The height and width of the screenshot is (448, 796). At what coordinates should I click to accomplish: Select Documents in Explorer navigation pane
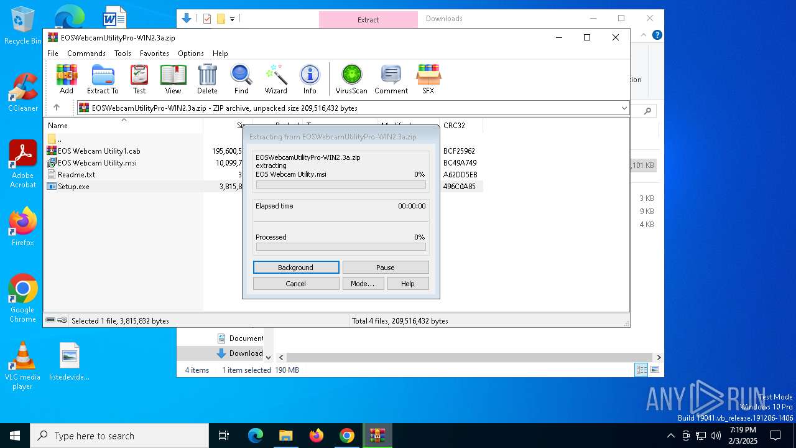tap(239, 338)
